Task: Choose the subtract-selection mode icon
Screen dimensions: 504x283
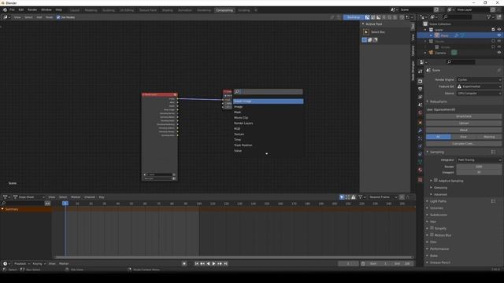Action: [375, 40]
